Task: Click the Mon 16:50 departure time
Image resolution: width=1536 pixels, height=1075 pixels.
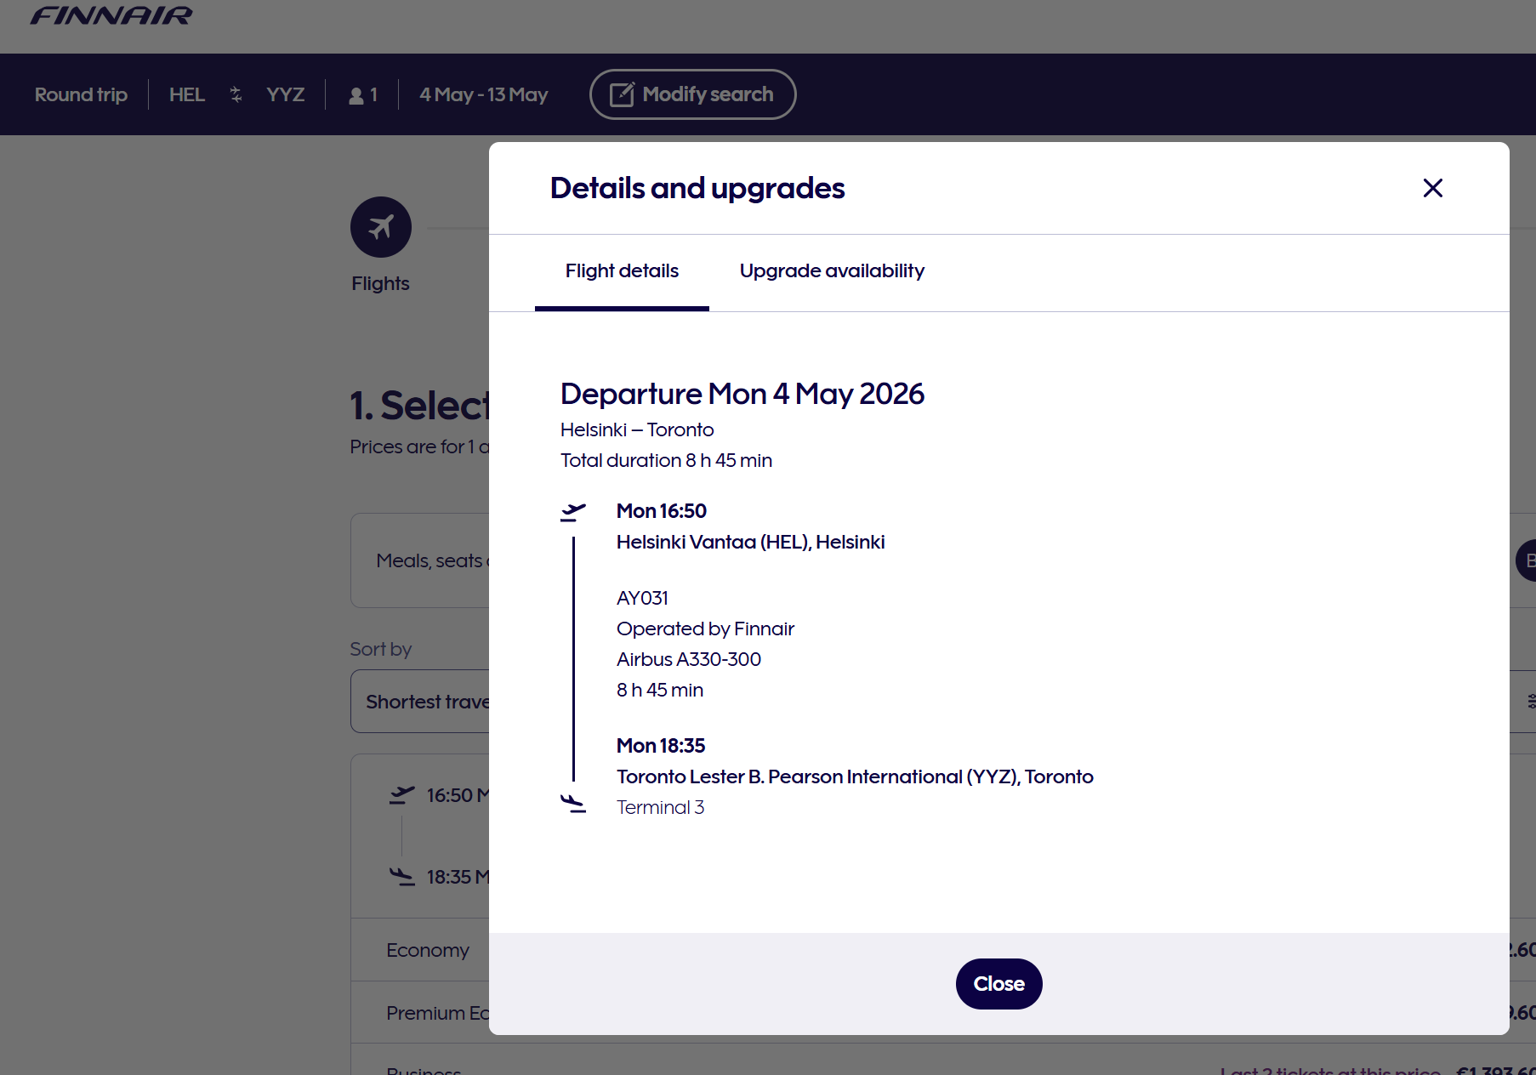Action: (x=662, y=511)
